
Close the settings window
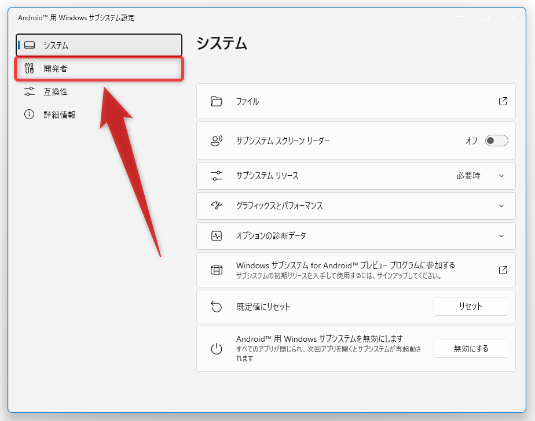(512, 17)
